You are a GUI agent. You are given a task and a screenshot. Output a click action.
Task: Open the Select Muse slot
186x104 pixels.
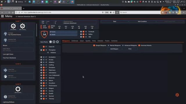pyautogui.click(x=18, y=50)
